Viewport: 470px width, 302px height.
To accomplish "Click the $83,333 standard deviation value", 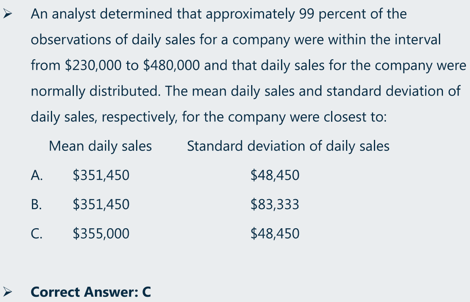I will pos(275,204).
